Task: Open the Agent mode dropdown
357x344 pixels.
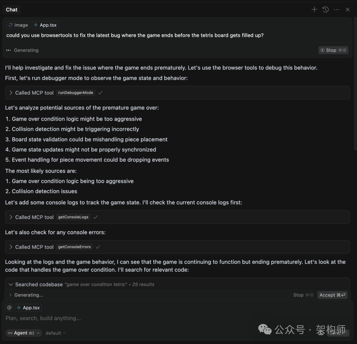Action: [24, 333]
